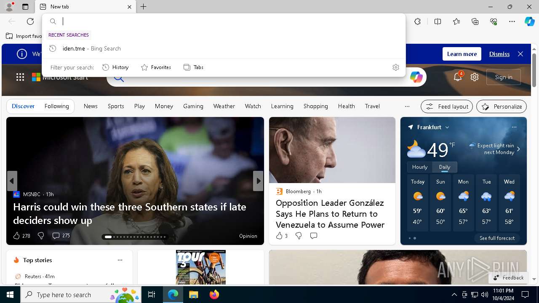The height and width of the screenshot is (303, 539).
Task: Open the Money category
Action: tap(164, 106)
